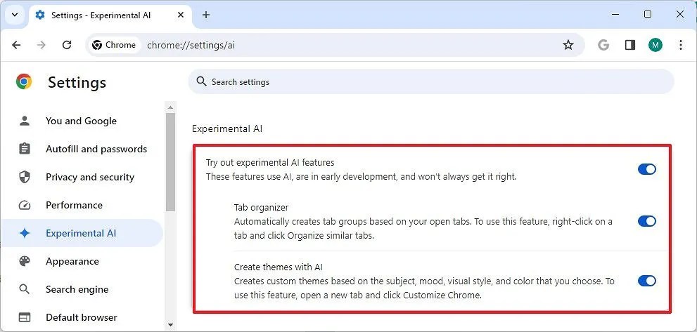Open Privacy and security section
Image resolution: width=697 pixels, height=332 pixels.
click(82, 177)
